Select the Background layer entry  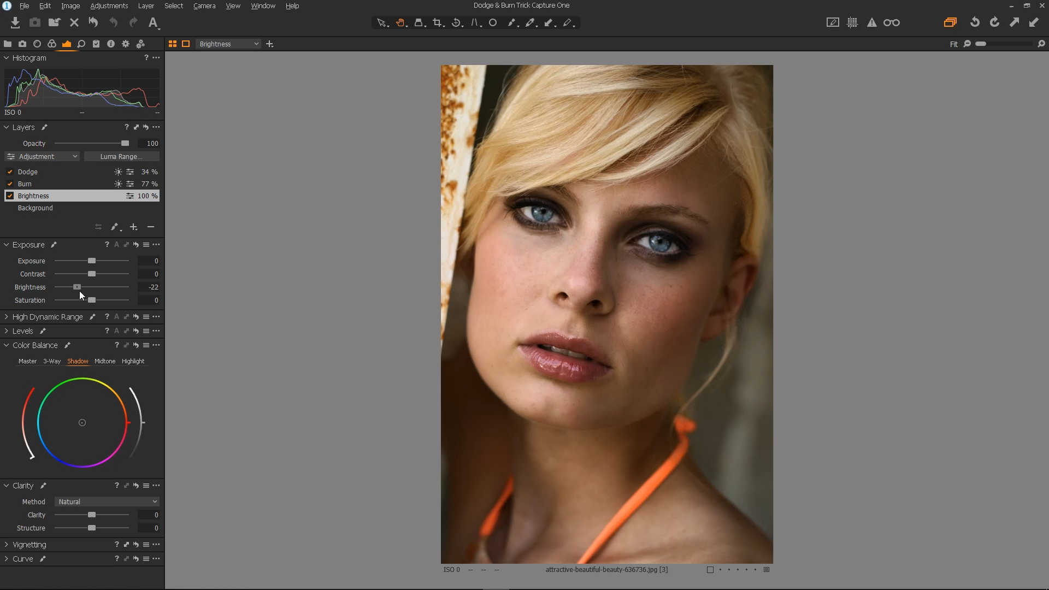click(35, 208)
